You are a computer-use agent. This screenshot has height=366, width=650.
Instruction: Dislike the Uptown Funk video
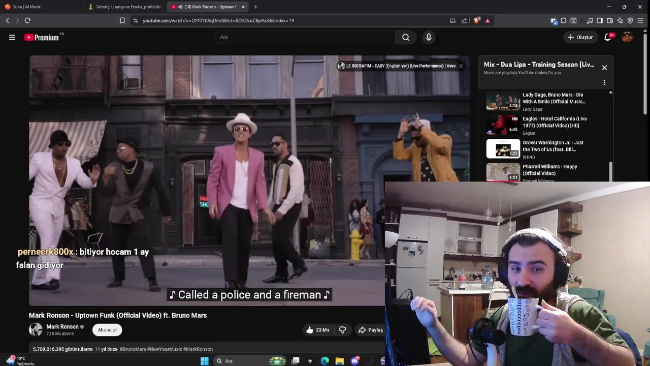coord(342,330)
